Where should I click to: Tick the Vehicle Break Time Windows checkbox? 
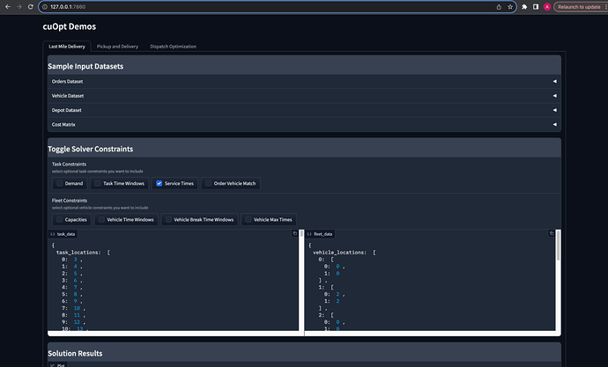168,219
